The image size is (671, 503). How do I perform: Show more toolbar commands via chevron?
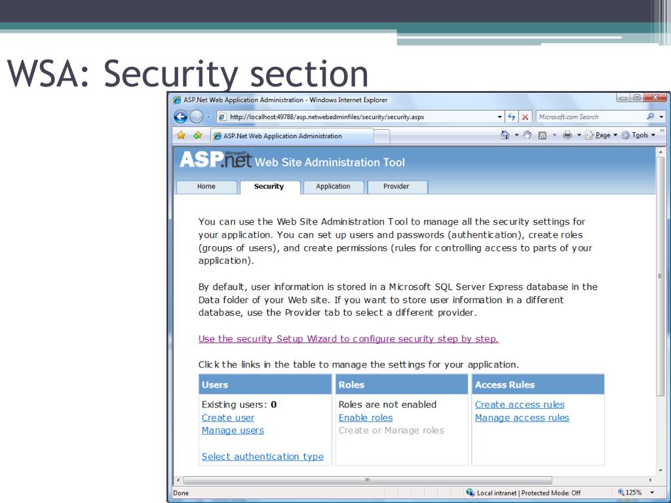pyautogui.click(x=662, y=130)
